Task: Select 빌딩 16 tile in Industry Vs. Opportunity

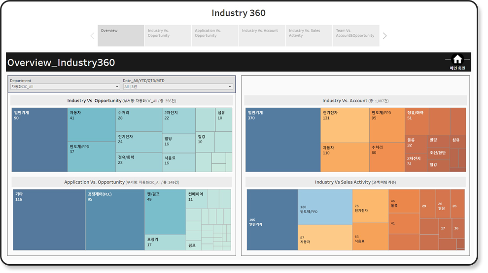Action: click(178, 143)
